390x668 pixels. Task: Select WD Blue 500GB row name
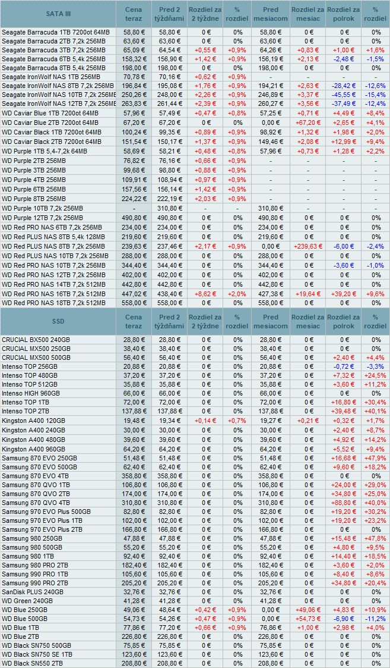pos(25,619)
